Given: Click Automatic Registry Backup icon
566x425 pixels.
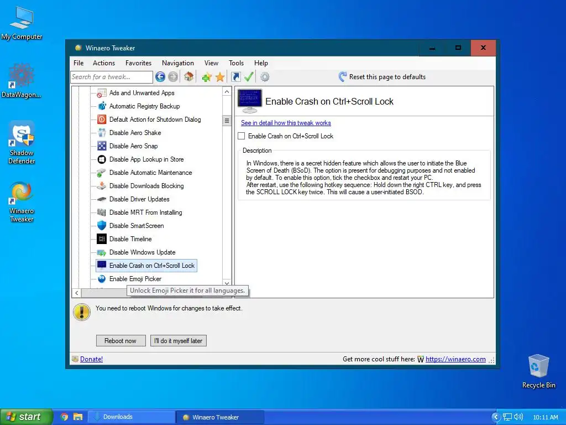Looking at the screenshot, I should click(102, 106).
